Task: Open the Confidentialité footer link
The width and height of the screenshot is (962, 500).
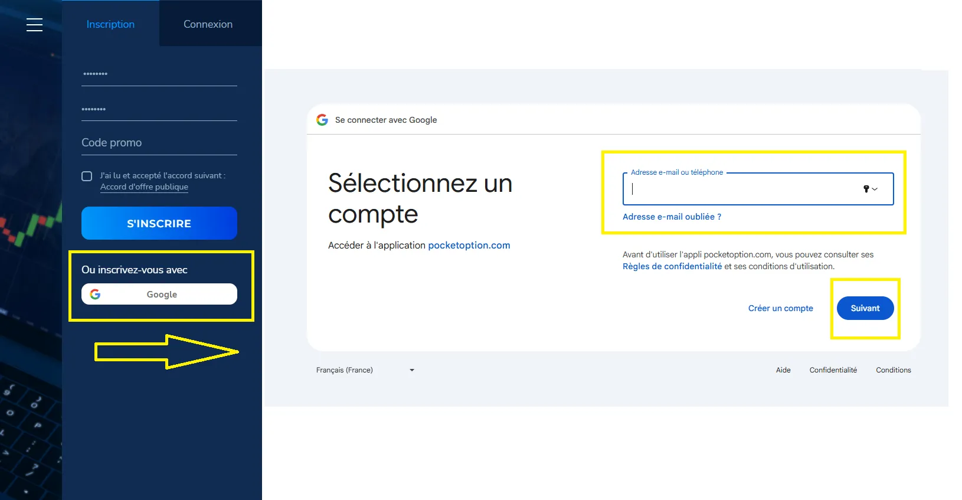Action: (x=833, y=370)
